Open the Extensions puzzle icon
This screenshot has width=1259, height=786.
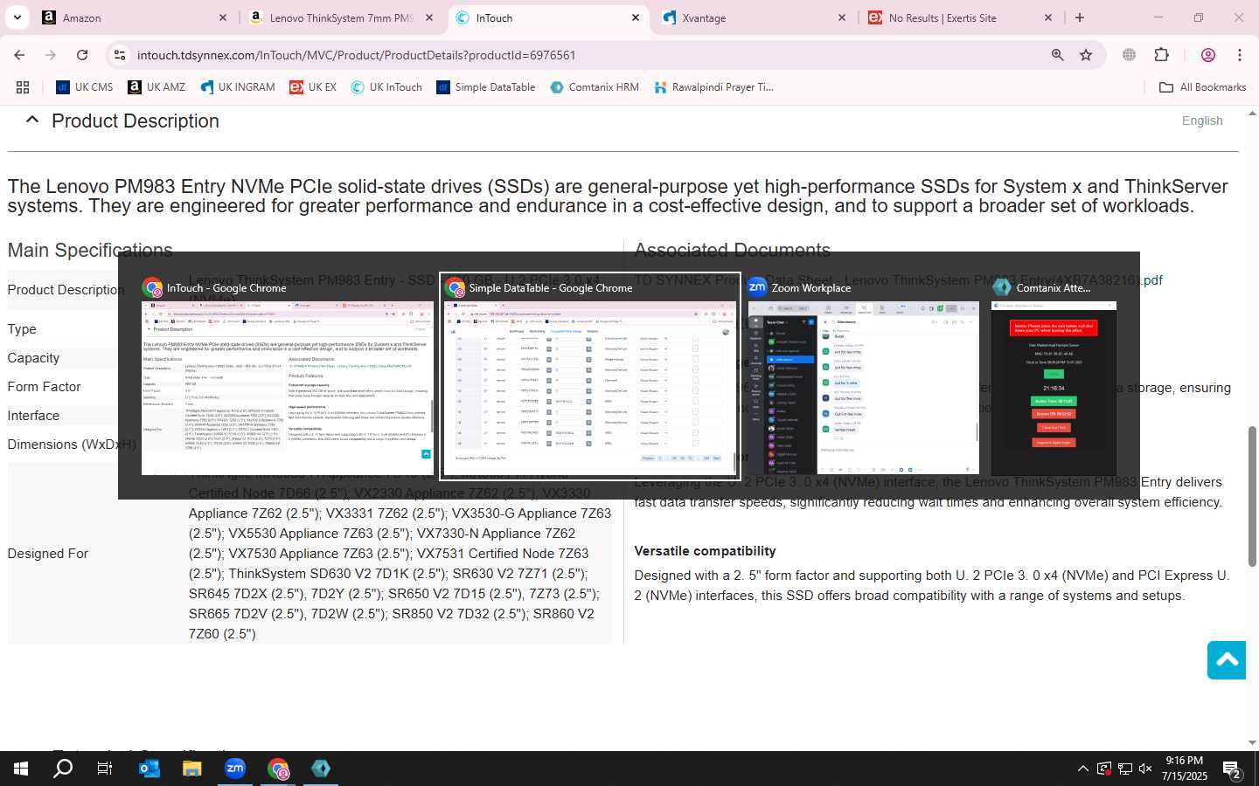coord(1161,55)
